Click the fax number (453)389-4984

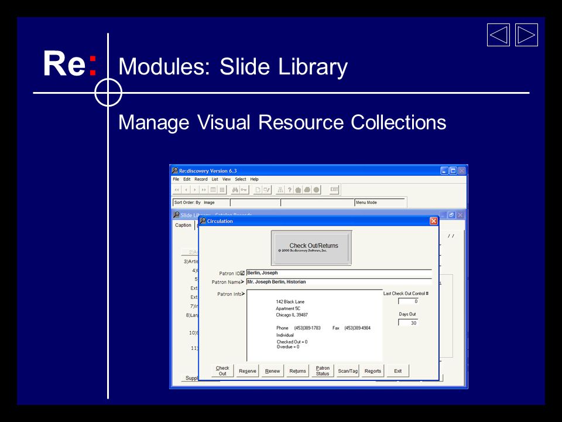(357, 328)
